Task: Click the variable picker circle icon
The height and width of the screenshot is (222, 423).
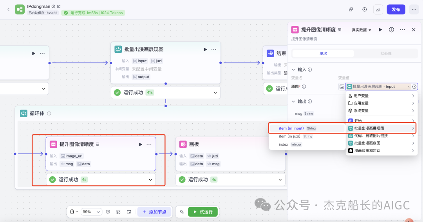Action: pyautogui.click(x=414, y=87)
